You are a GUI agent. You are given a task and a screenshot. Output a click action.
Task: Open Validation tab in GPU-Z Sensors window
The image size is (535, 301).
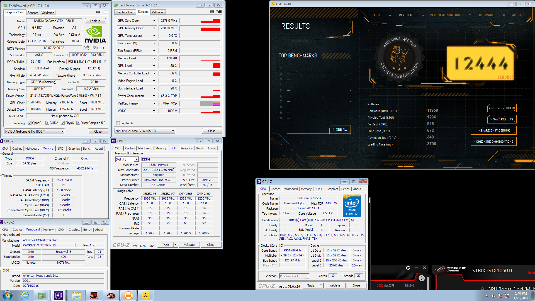click(x=158, y=12)
